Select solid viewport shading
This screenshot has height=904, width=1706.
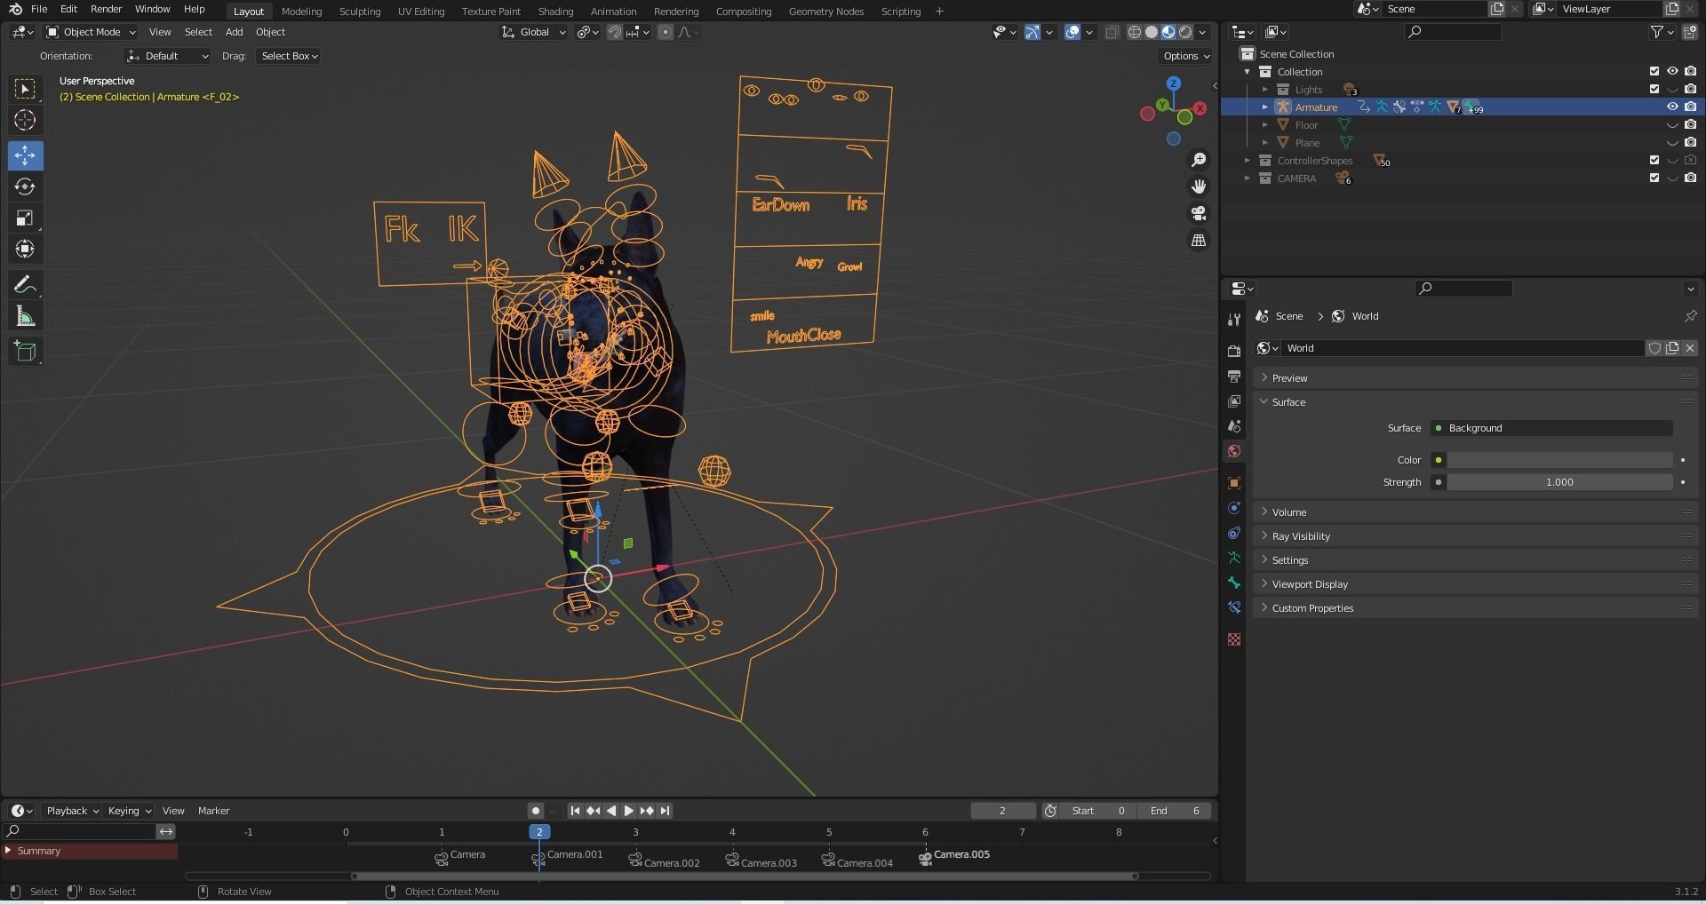[1152, 32]
